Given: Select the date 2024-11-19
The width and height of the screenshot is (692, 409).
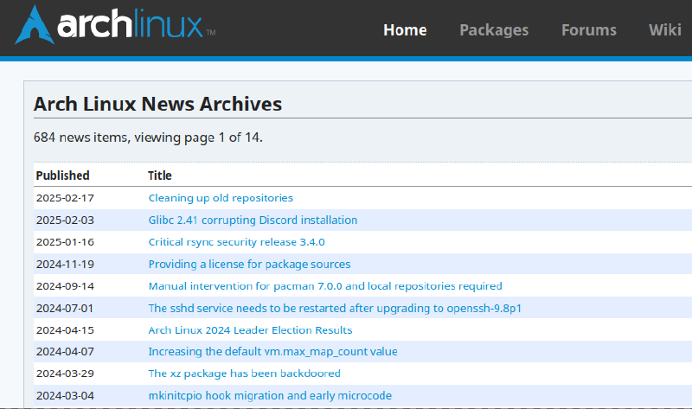Looking at the screenshot, I should pyautogui.click(x=66, y=265).
